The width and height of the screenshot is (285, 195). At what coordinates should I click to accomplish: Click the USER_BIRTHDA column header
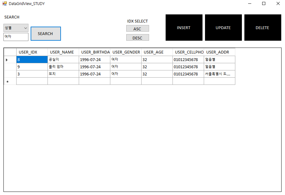pyautogui.click(x=94, y=52)
